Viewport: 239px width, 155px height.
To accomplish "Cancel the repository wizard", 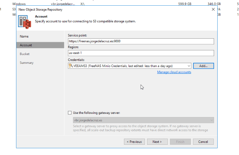I will coord(203,142).
